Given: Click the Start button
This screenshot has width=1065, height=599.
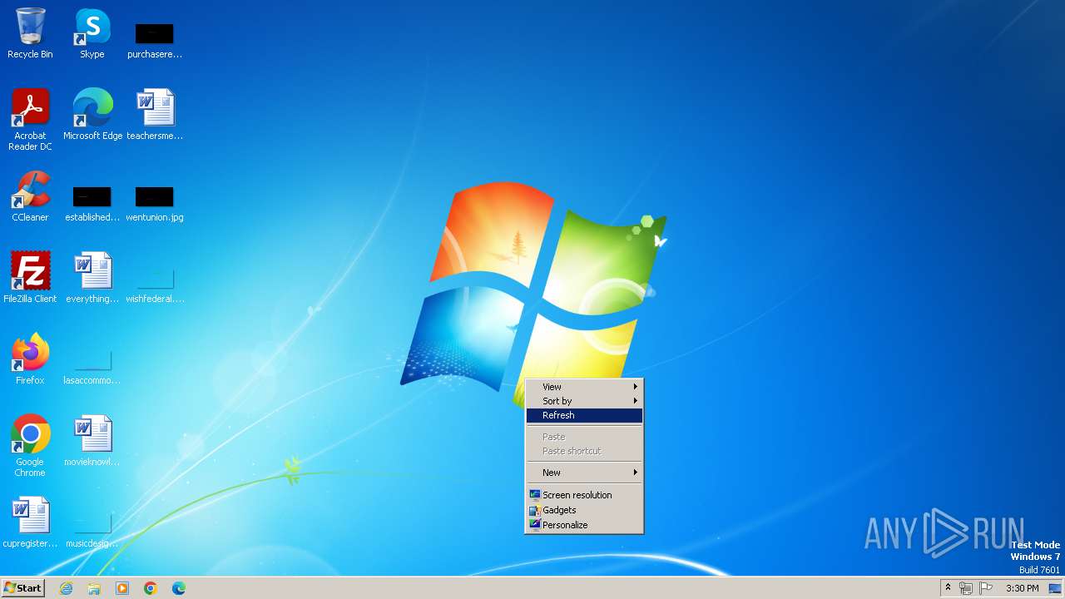Looking at the screenshot, I should [23, 588].
